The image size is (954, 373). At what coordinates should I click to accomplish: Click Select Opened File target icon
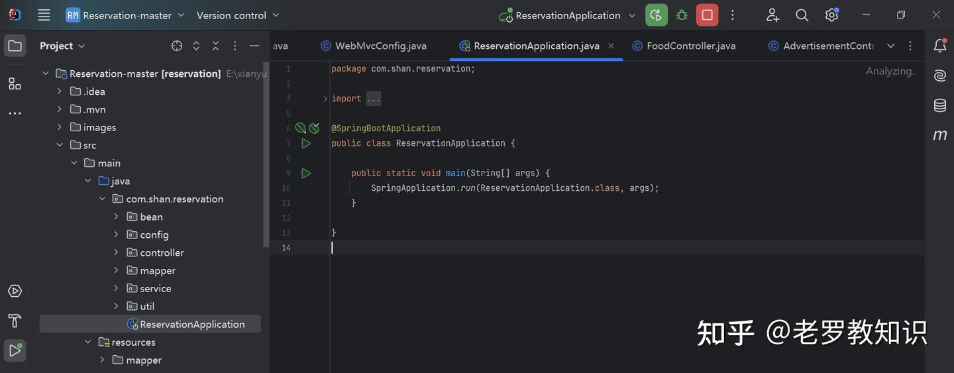[x=177, y=46]
